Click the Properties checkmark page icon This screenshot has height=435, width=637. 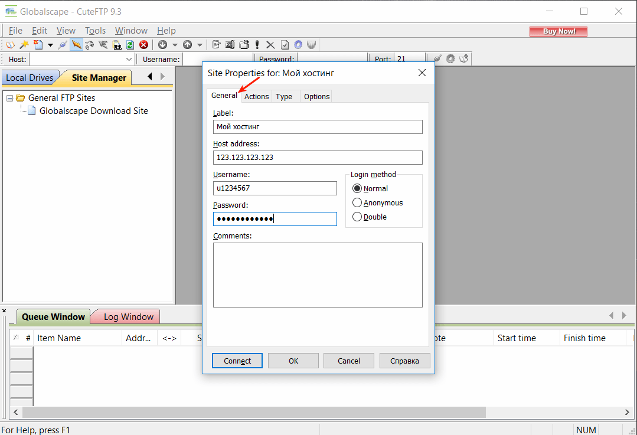point(285,45)
